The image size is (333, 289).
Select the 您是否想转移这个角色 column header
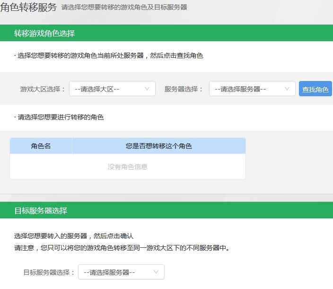[159, 146]
